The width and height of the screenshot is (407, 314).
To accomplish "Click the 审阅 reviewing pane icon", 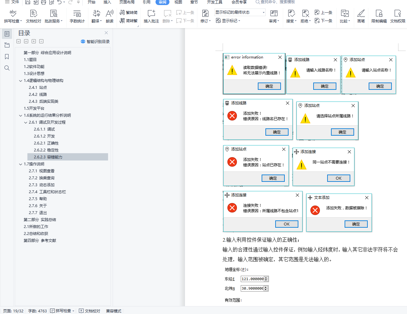I will (x=274, y=13).
